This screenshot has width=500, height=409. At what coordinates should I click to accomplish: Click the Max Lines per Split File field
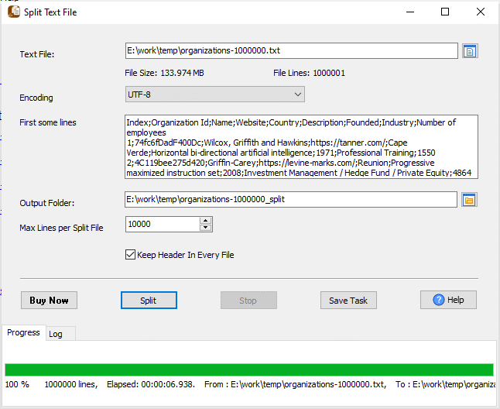coord(161,224)
